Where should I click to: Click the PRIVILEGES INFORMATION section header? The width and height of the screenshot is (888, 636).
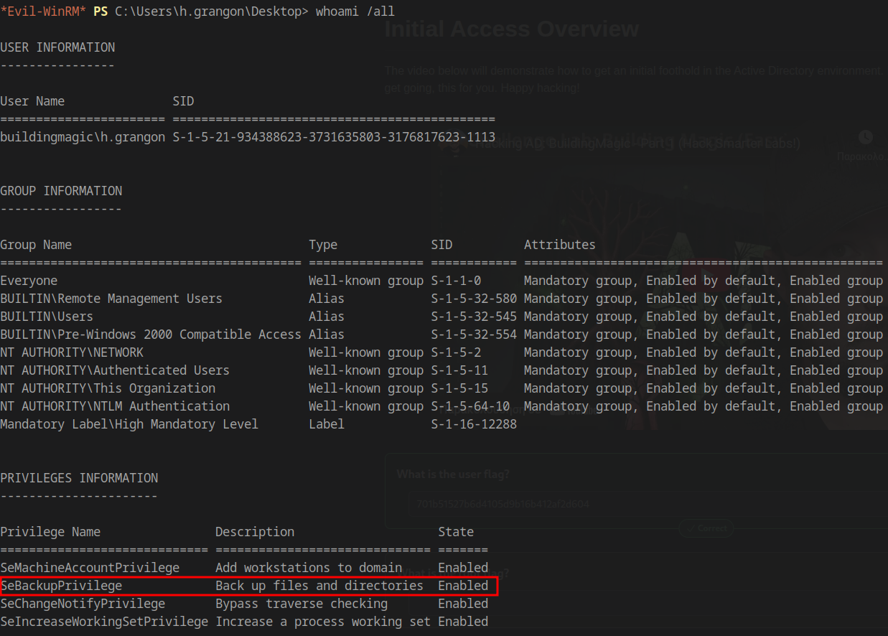point(79,478)
